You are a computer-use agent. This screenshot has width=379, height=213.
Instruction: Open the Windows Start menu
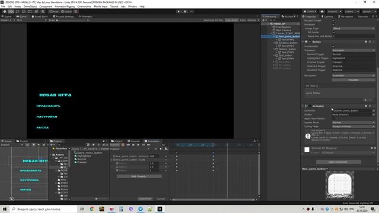[5, 209]
